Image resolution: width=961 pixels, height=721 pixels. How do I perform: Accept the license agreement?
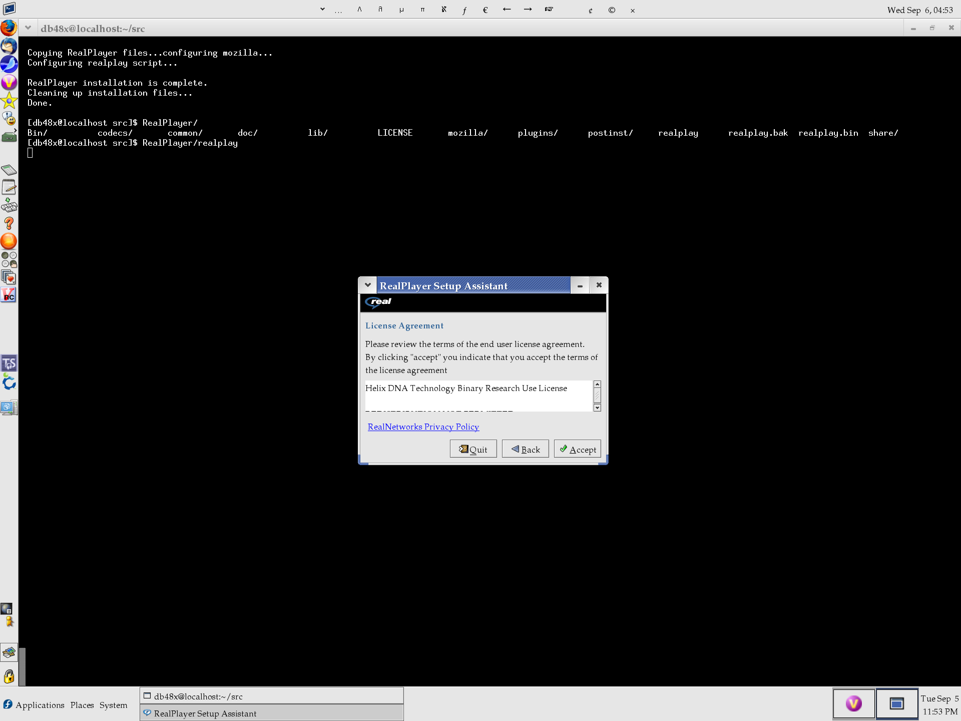tap(578, 449)
